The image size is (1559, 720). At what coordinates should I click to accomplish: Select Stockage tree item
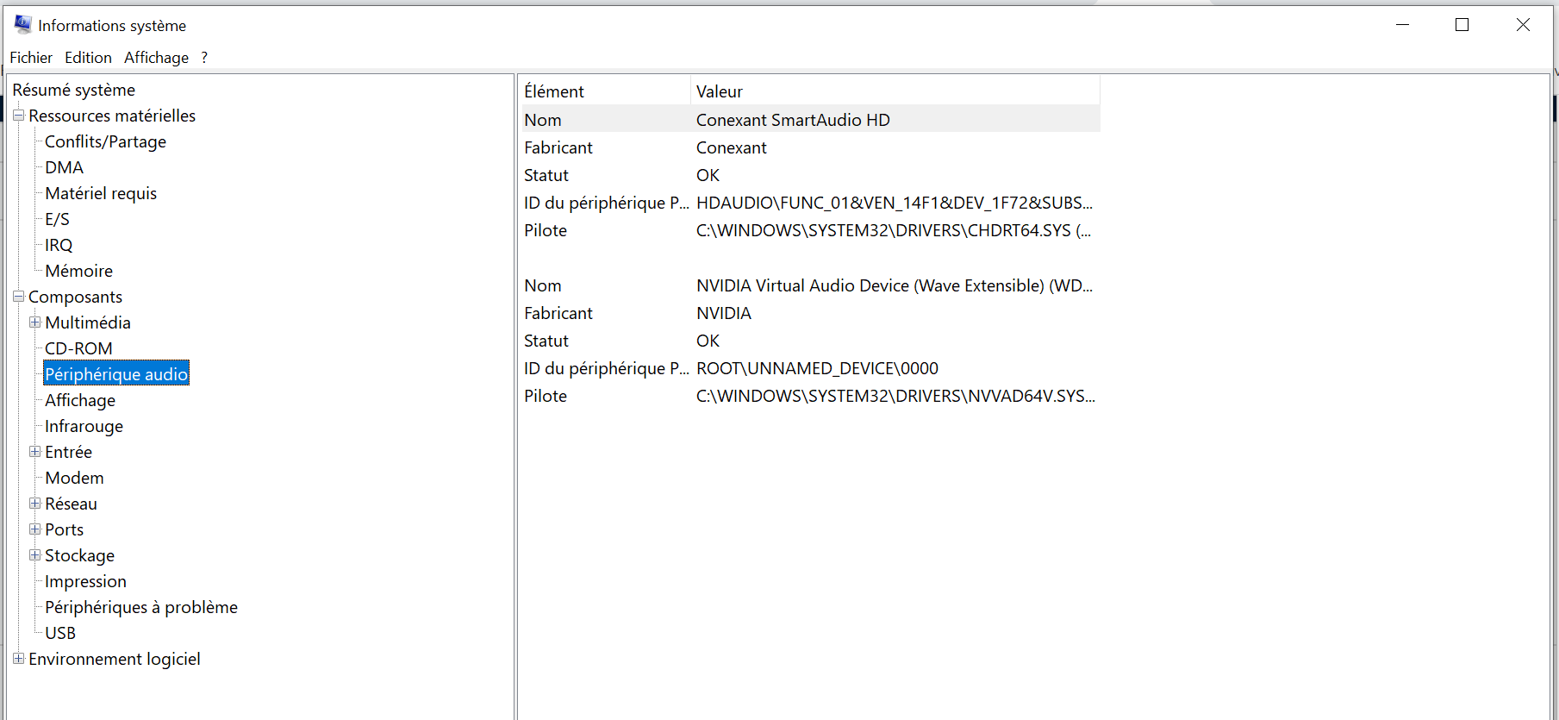point(79,555)
